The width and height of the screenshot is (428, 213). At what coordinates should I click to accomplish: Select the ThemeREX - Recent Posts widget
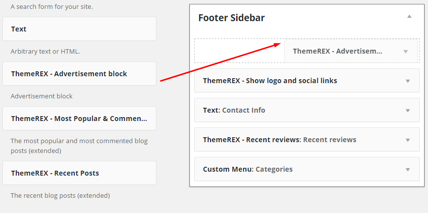[79, 173]
